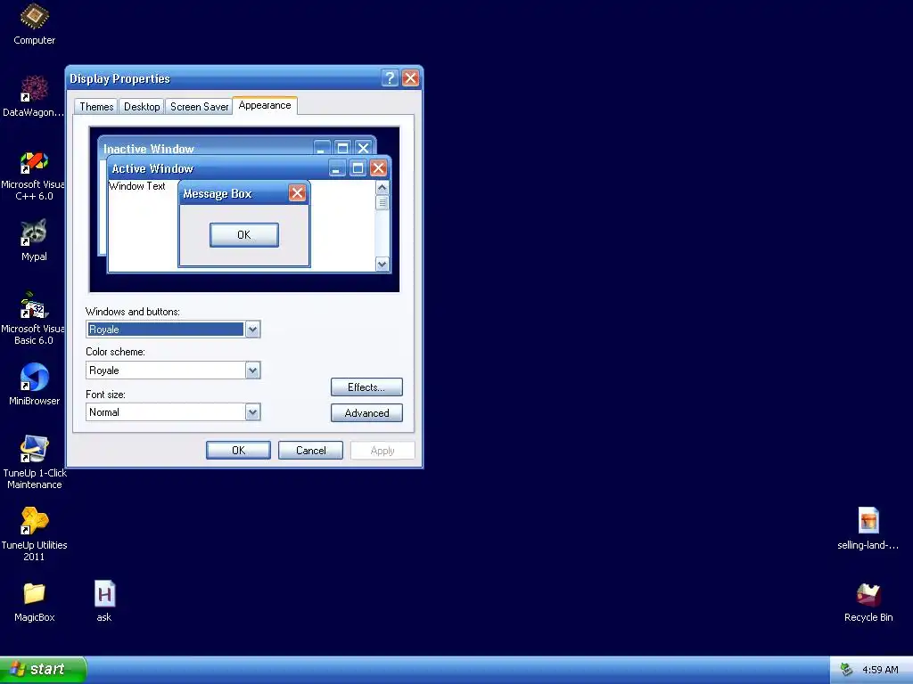Open the Effects dialog
The image size is (913, 684).
(366, 387)
